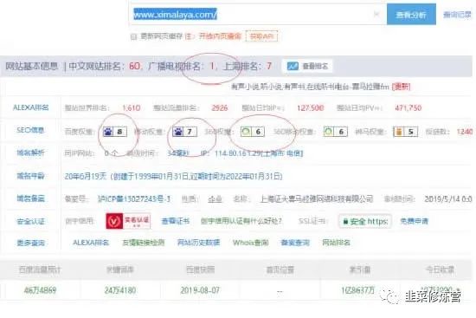Click the www.ximalaya.com URL input field
The image size is (476, 318).
click(x=257, y=14)
